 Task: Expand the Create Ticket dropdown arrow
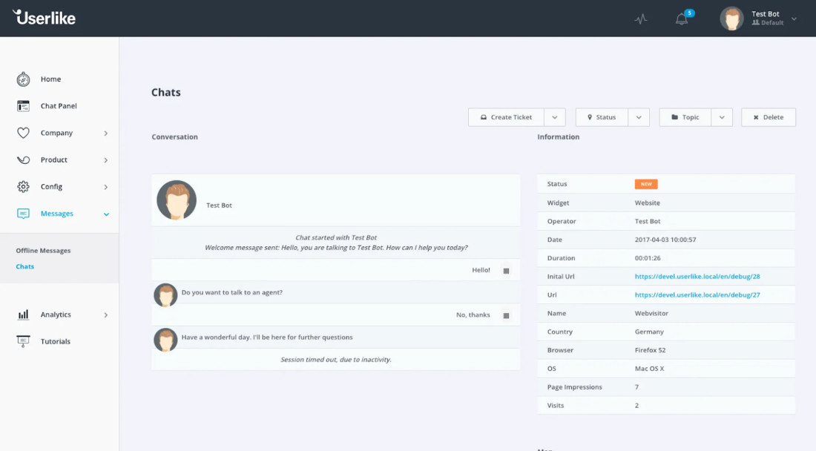click(555, 116)
